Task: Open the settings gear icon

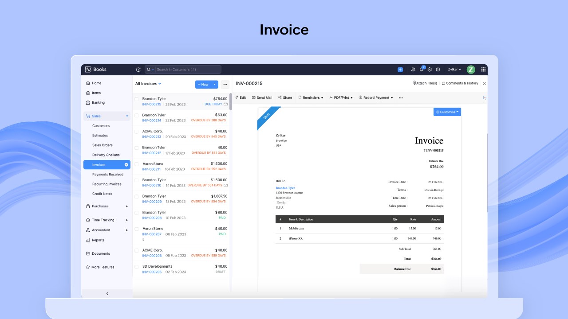Action: coord(430,70)
